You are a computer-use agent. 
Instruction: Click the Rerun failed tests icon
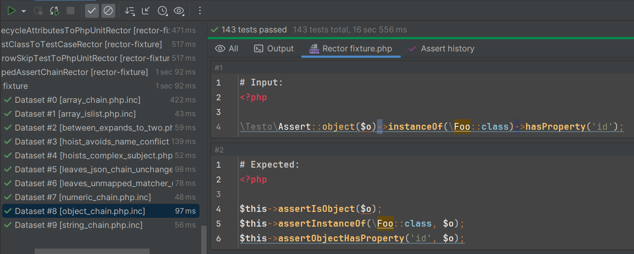(x=38, y=11)
